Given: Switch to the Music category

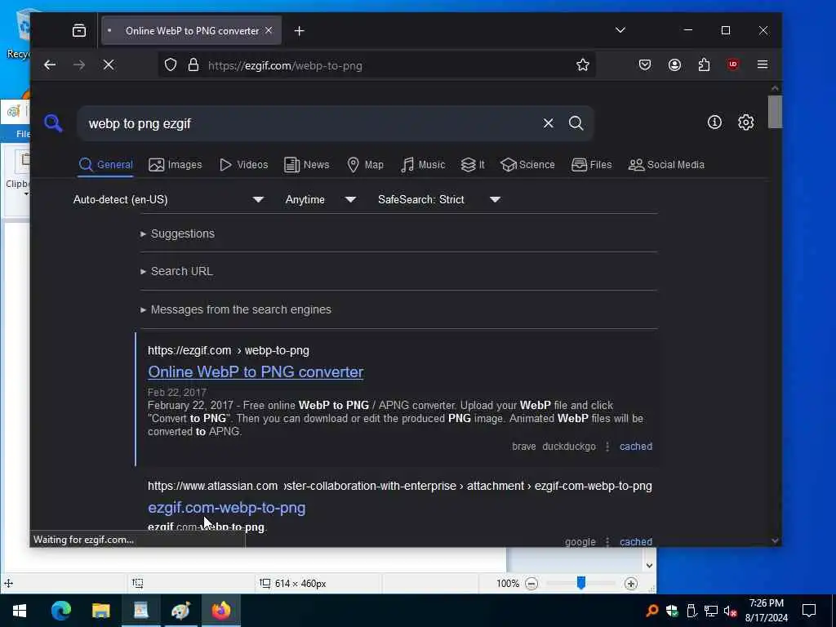Looking at the screenshot, I should pyautogui.click(x=423, y=165).
